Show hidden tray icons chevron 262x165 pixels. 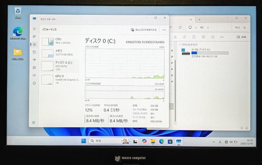[x=214, y=142]
